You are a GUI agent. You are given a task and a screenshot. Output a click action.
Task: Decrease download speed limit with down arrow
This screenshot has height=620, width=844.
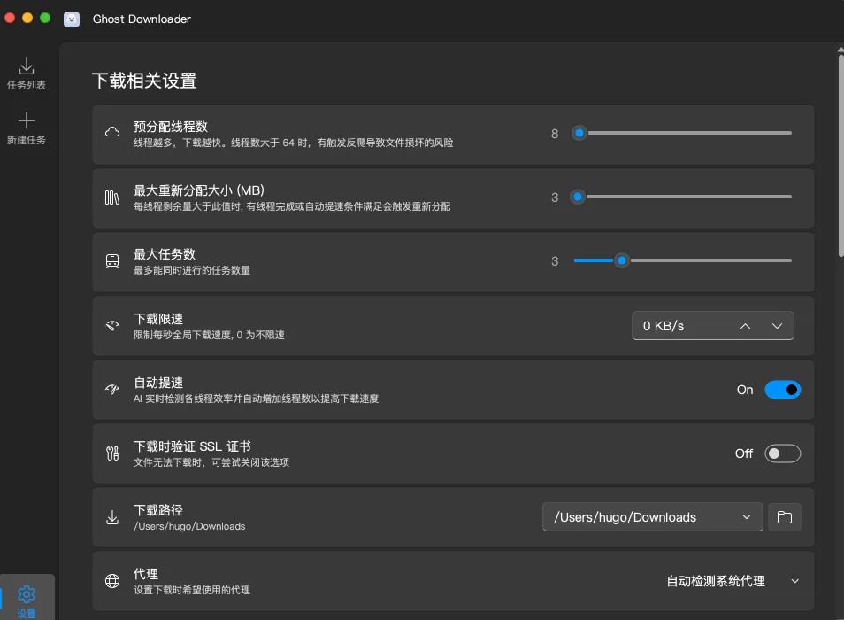(x=777, y=326)
